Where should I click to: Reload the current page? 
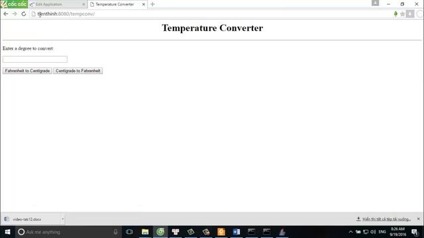click(24, 14)
